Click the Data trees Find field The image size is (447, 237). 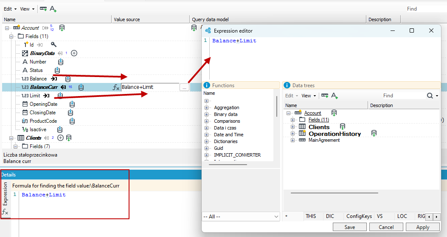pos(403,96)
